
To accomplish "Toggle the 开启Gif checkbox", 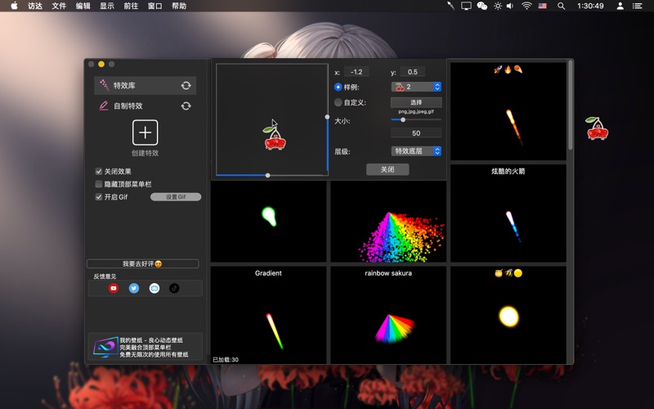I will point(99,197).
